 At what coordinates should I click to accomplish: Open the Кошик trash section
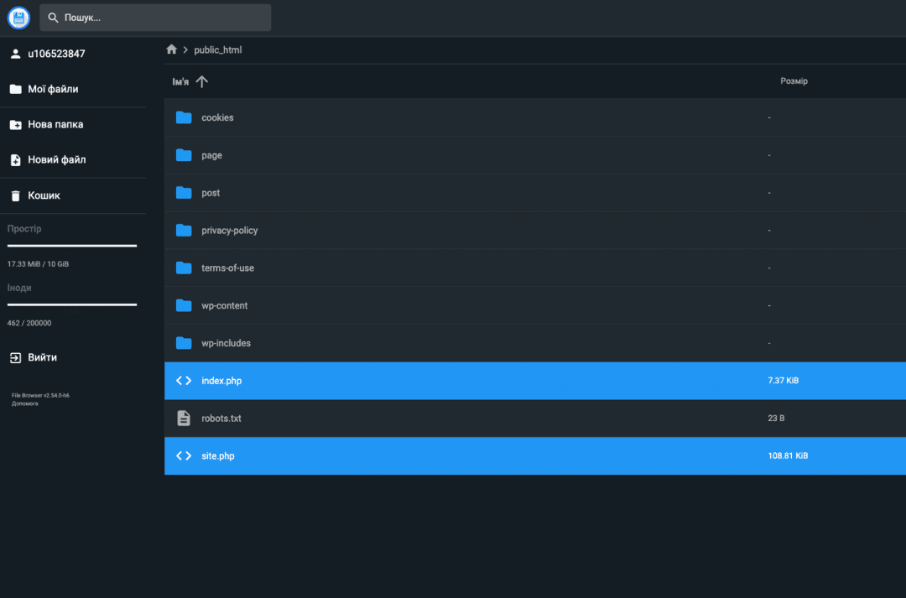pyautogui.click(x=44, y=195)
